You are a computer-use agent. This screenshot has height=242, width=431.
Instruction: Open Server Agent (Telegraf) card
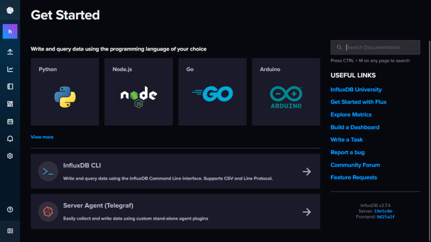coord(175,212)
